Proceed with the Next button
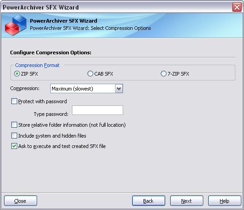Image resolution: width=244 pixels, height=210 pixels. pyautogui.click(x=187, y=201)
